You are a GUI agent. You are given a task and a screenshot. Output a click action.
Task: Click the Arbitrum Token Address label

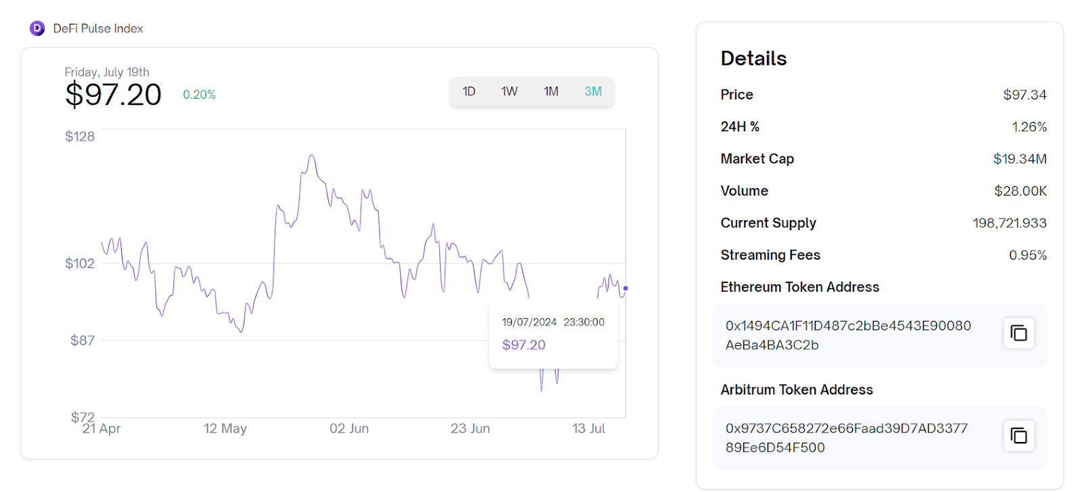point(797,390)
